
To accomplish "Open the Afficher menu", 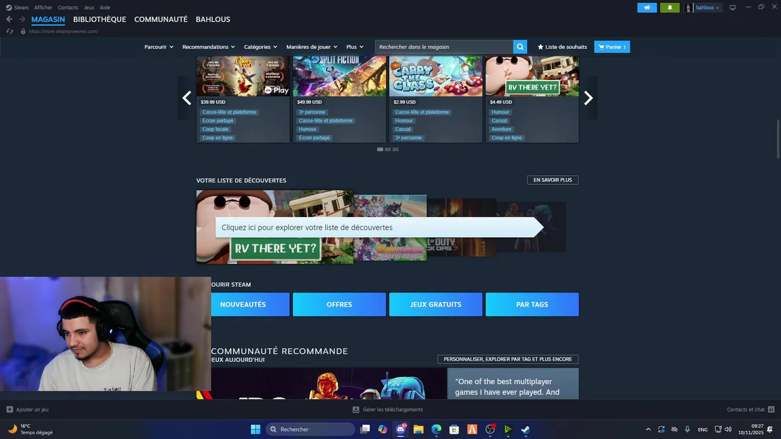I will (x=43, y=7).
